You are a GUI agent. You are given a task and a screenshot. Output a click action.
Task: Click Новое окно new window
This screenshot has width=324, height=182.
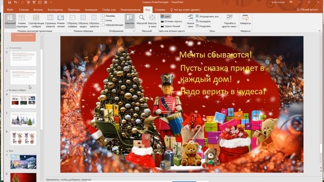pos(190,21)
